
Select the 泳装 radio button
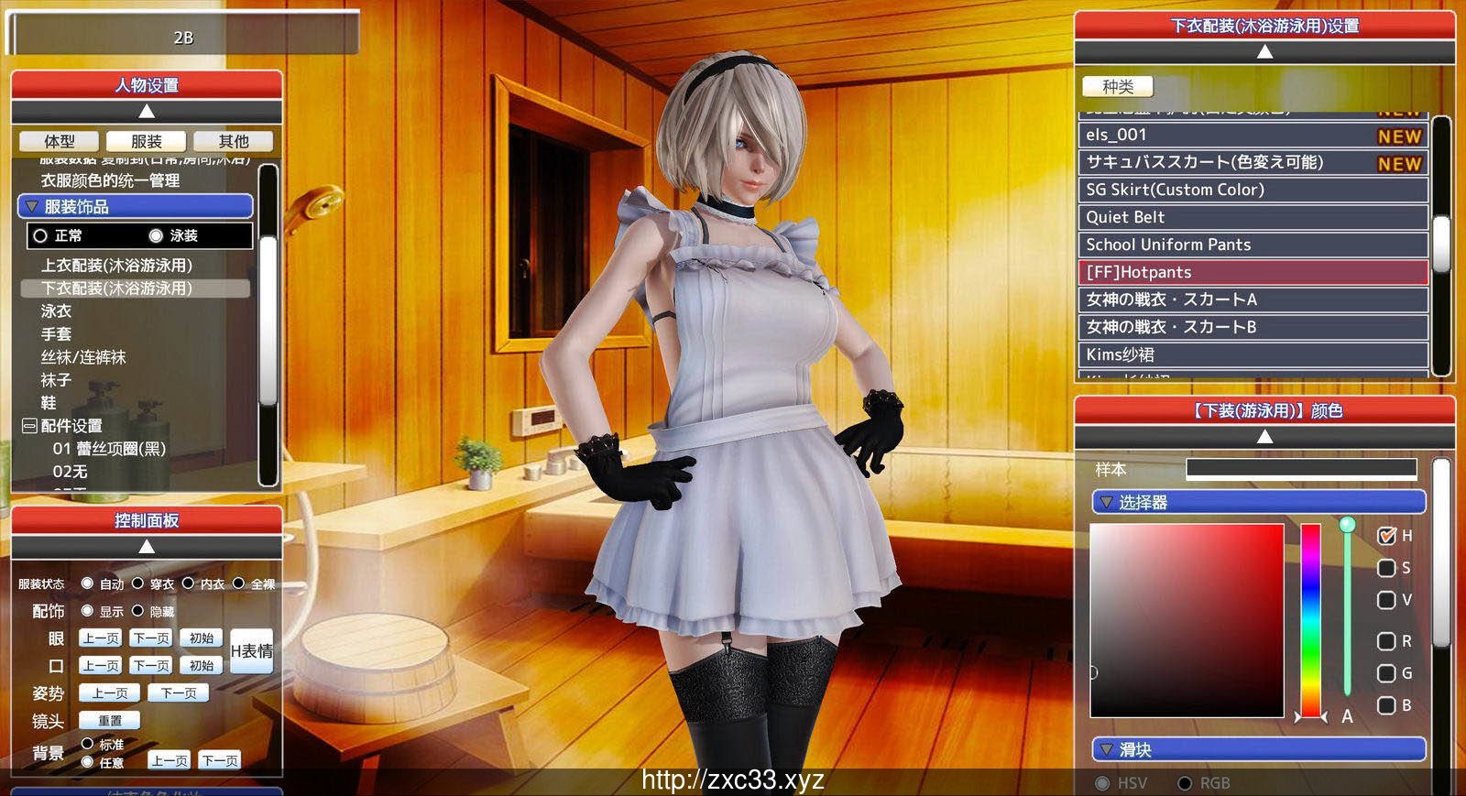[156, 236]
